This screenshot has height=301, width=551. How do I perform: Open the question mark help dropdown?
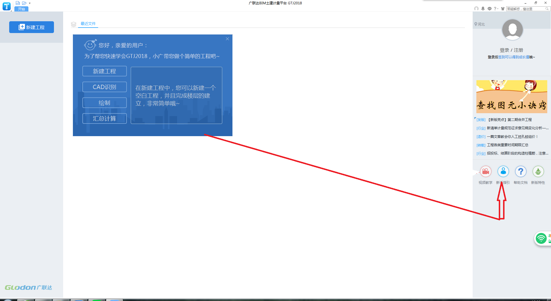496,9
